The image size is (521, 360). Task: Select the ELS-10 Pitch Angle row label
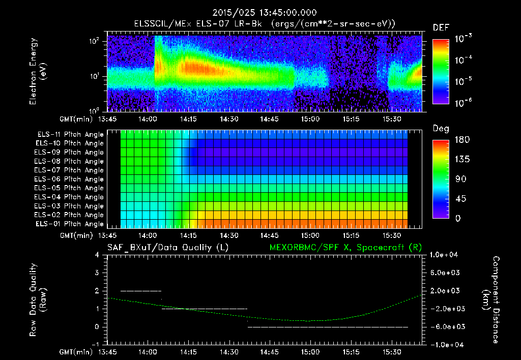tap(70, 143)
